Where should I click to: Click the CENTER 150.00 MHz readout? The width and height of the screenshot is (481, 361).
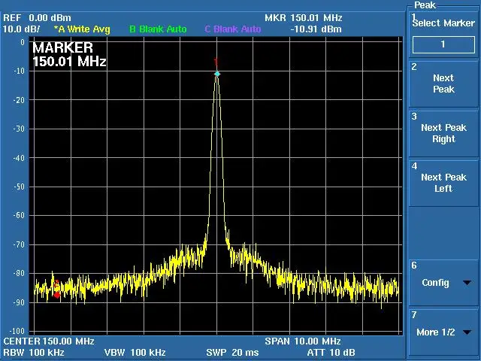point(49,341)
